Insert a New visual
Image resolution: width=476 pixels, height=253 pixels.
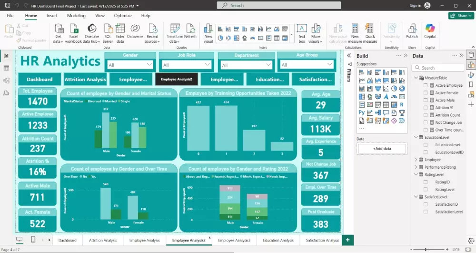pyautogui.click(x=208, y=33)
